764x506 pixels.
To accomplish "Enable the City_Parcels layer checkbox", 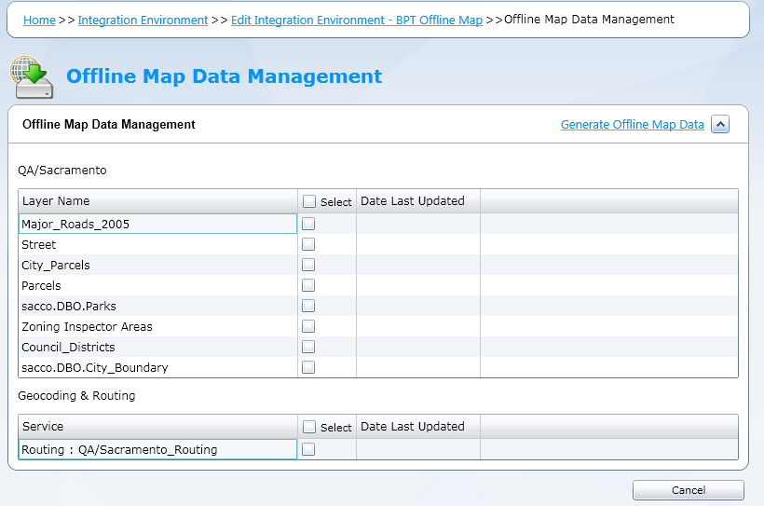I will point(308,265).
